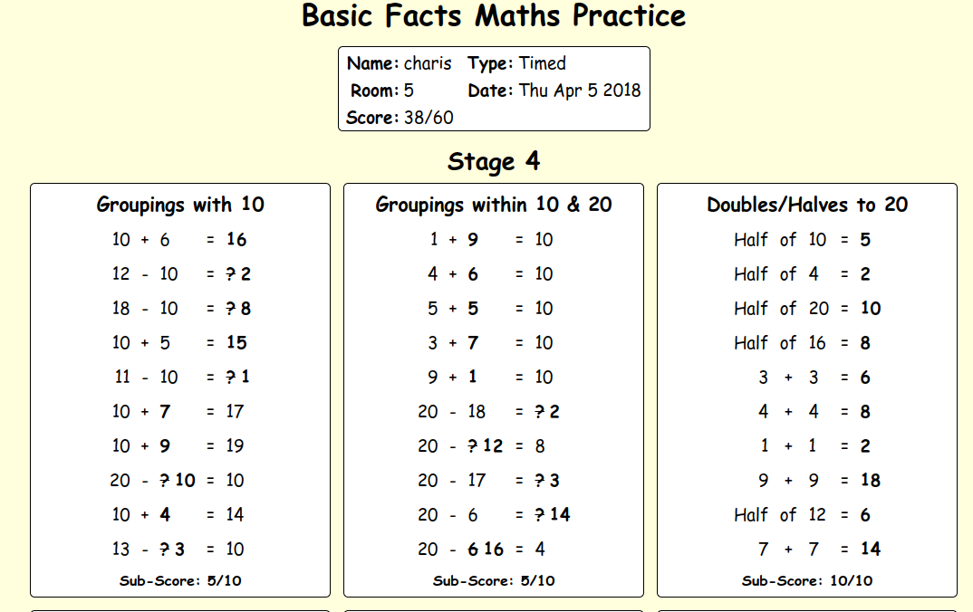This screenshot has width=973, height=612.
Task: Click the 'Basic Facts Maths Practice' title
Action: click(494, 16)
